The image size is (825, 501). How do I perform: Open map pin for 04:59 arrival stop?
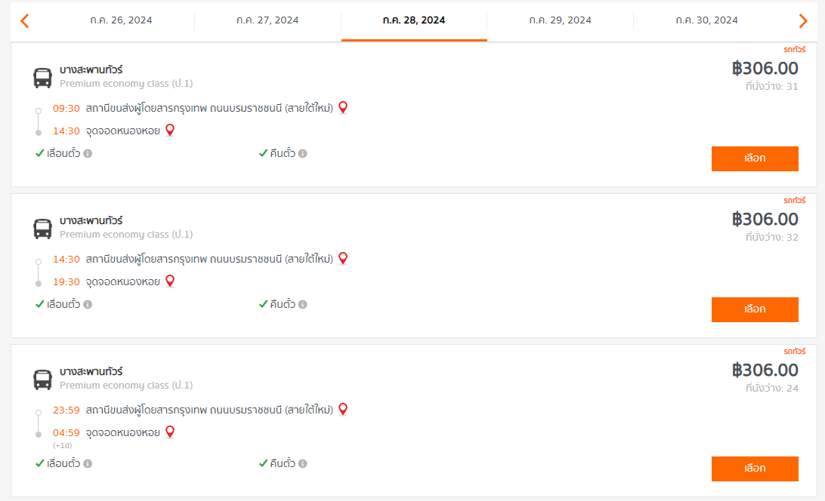coord(170,432)
